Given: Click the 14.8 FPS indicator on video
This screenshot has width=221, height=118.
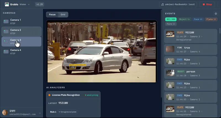Looking at the screenshot, I should click(152, 23).
